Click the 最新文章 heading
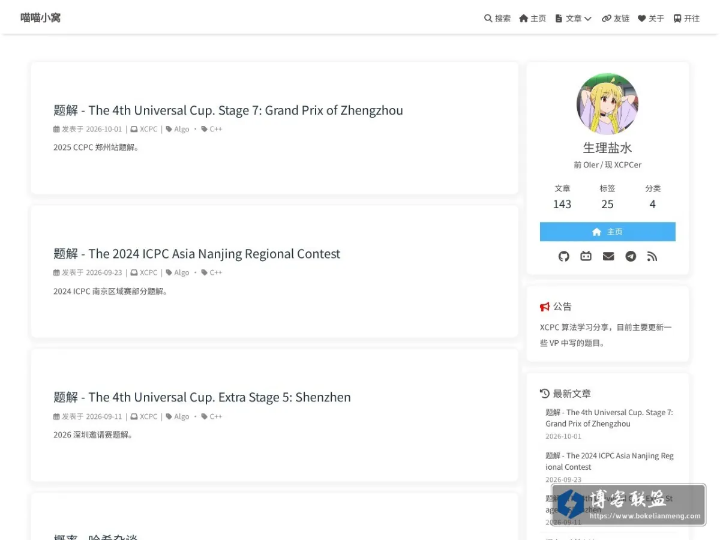The width and height of the screenshot is (720, 540). point(566,394)
